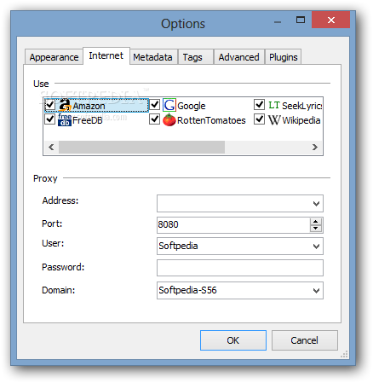Increase port number with up arrow
Image resolution: width=373 pixels, height=383 pixels.
(x=316, y=222)
